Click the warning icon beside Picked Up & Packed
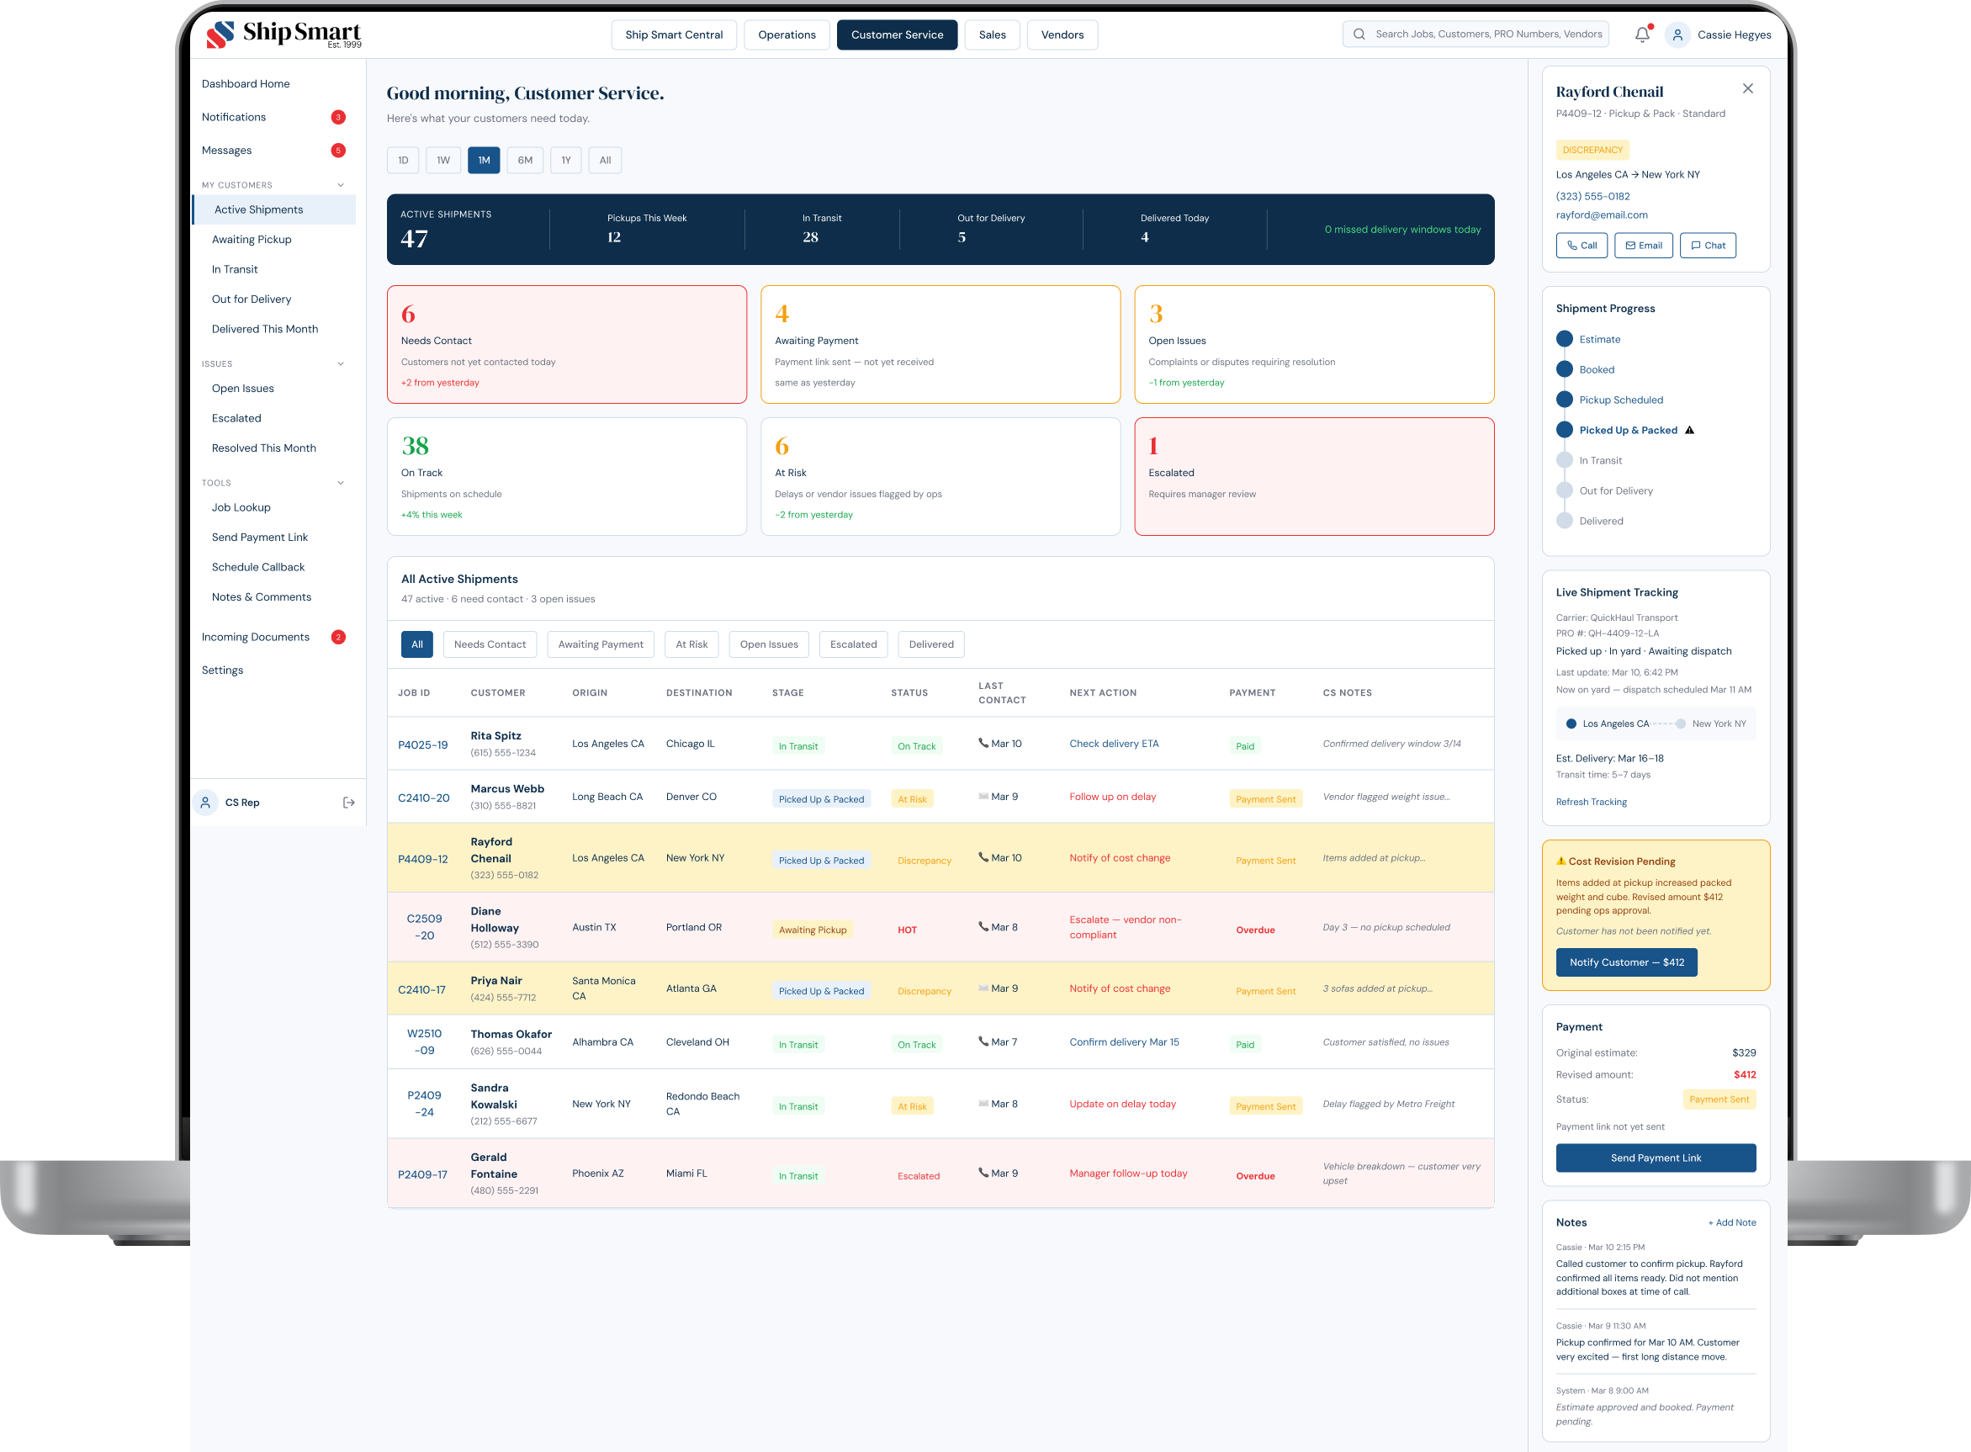Viewport: 1971px width, 1452px height. click(1689, 431)
